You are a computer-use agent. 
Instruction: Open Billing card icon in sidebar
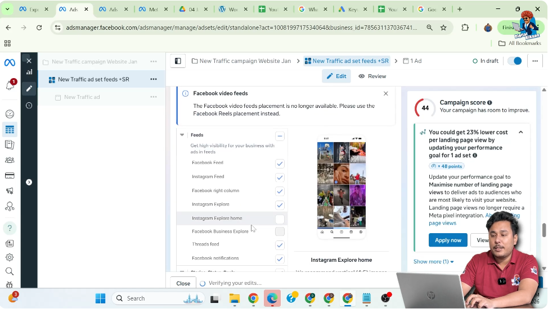pos(10,176)
